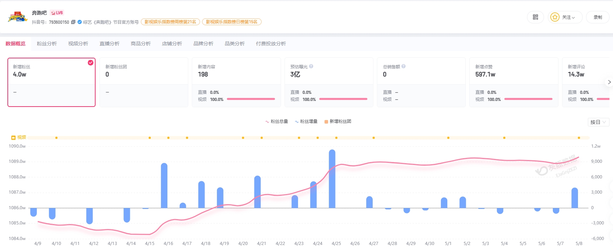Click the LV6 level badge
The height and width of the screenshot is (251, 613).
tap(57, 13)
